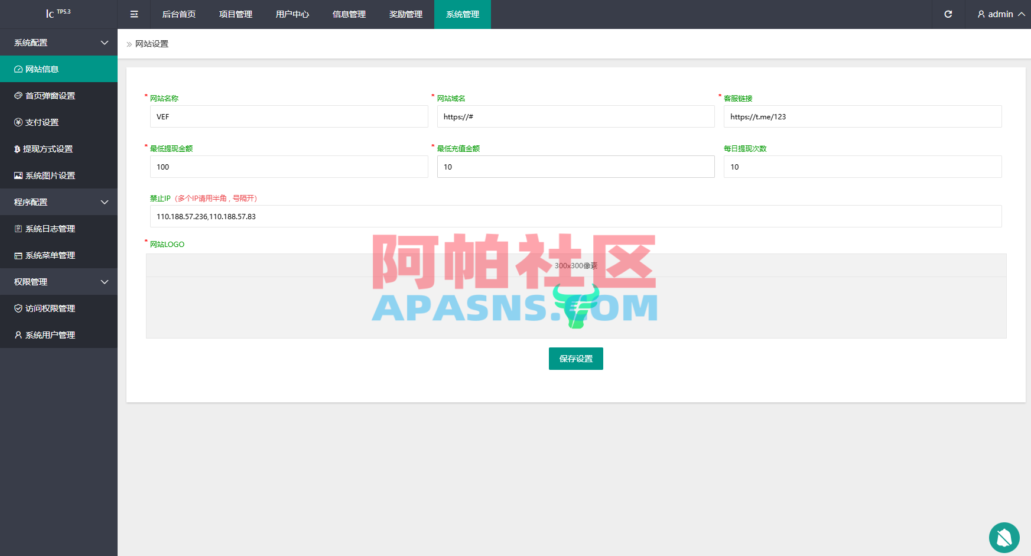The image size is (1031, 556).
Task: Open the admin dropdown arrow
Action: point(1022,14)
